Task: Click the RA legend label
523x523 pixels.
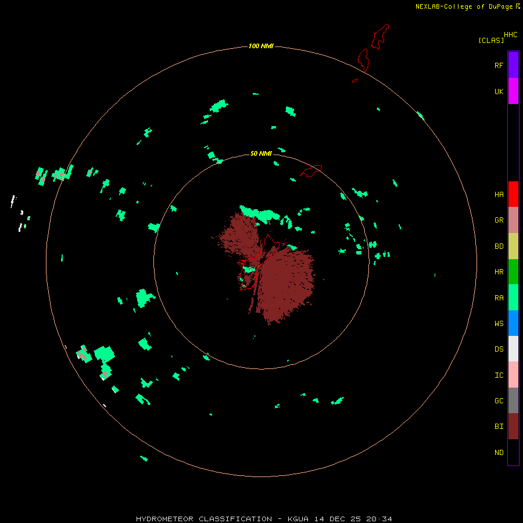Action: point(499,298)
